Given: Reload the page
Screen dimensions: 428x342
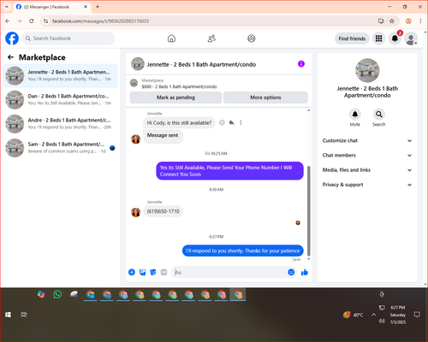Looking at the screenshot, I should click(32, 21).
